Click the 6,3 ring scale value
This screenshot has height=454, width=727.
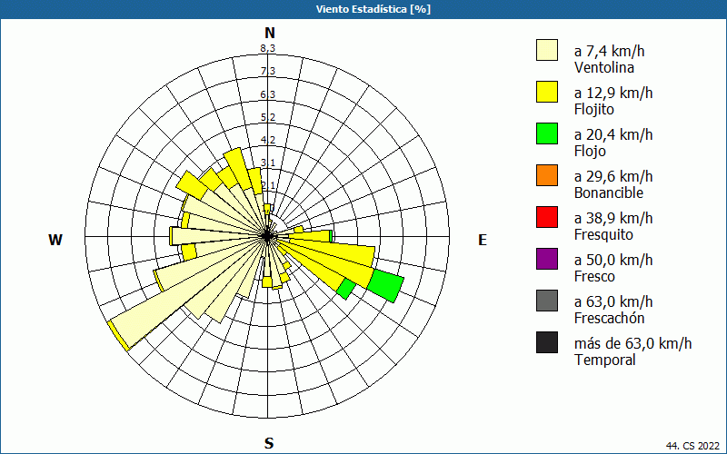(x=267, y=94)
